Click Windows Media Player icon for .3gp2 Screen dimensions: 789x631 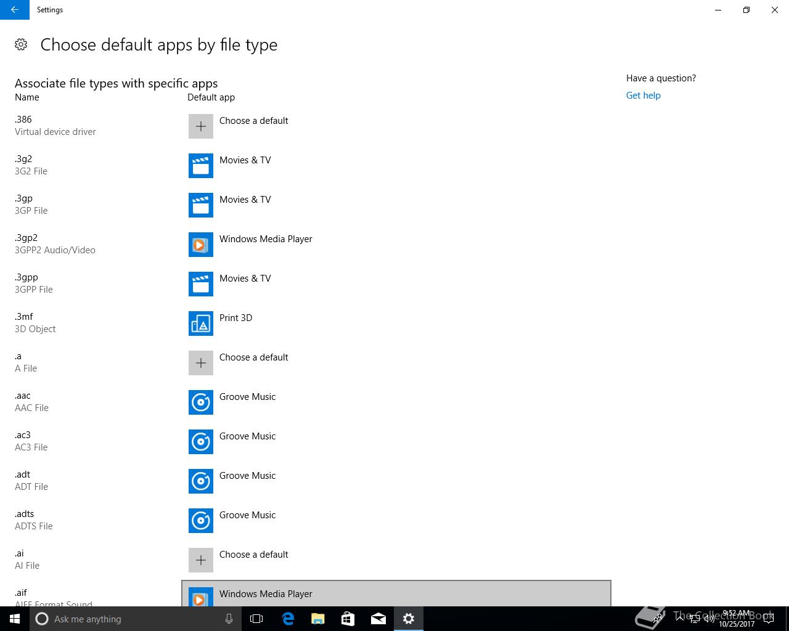(201, 245)
